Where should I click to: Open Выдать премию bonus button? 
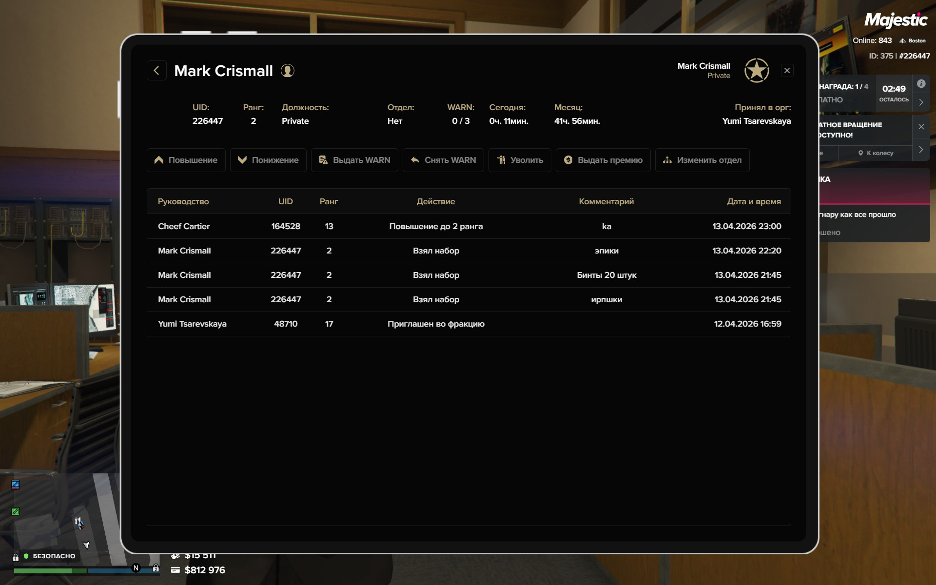pyautogui.click(x=603, y=160)
